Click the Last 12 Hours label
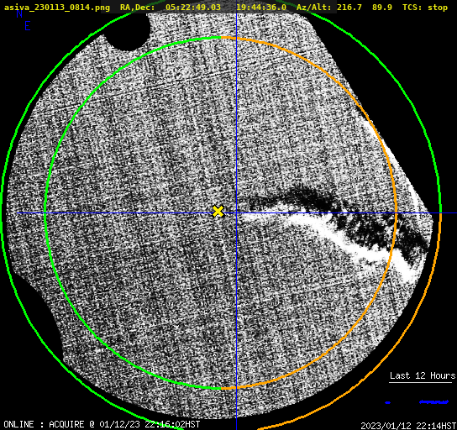Image resolution: width=457 pixels, height=430 pixels. pos(423,375)
